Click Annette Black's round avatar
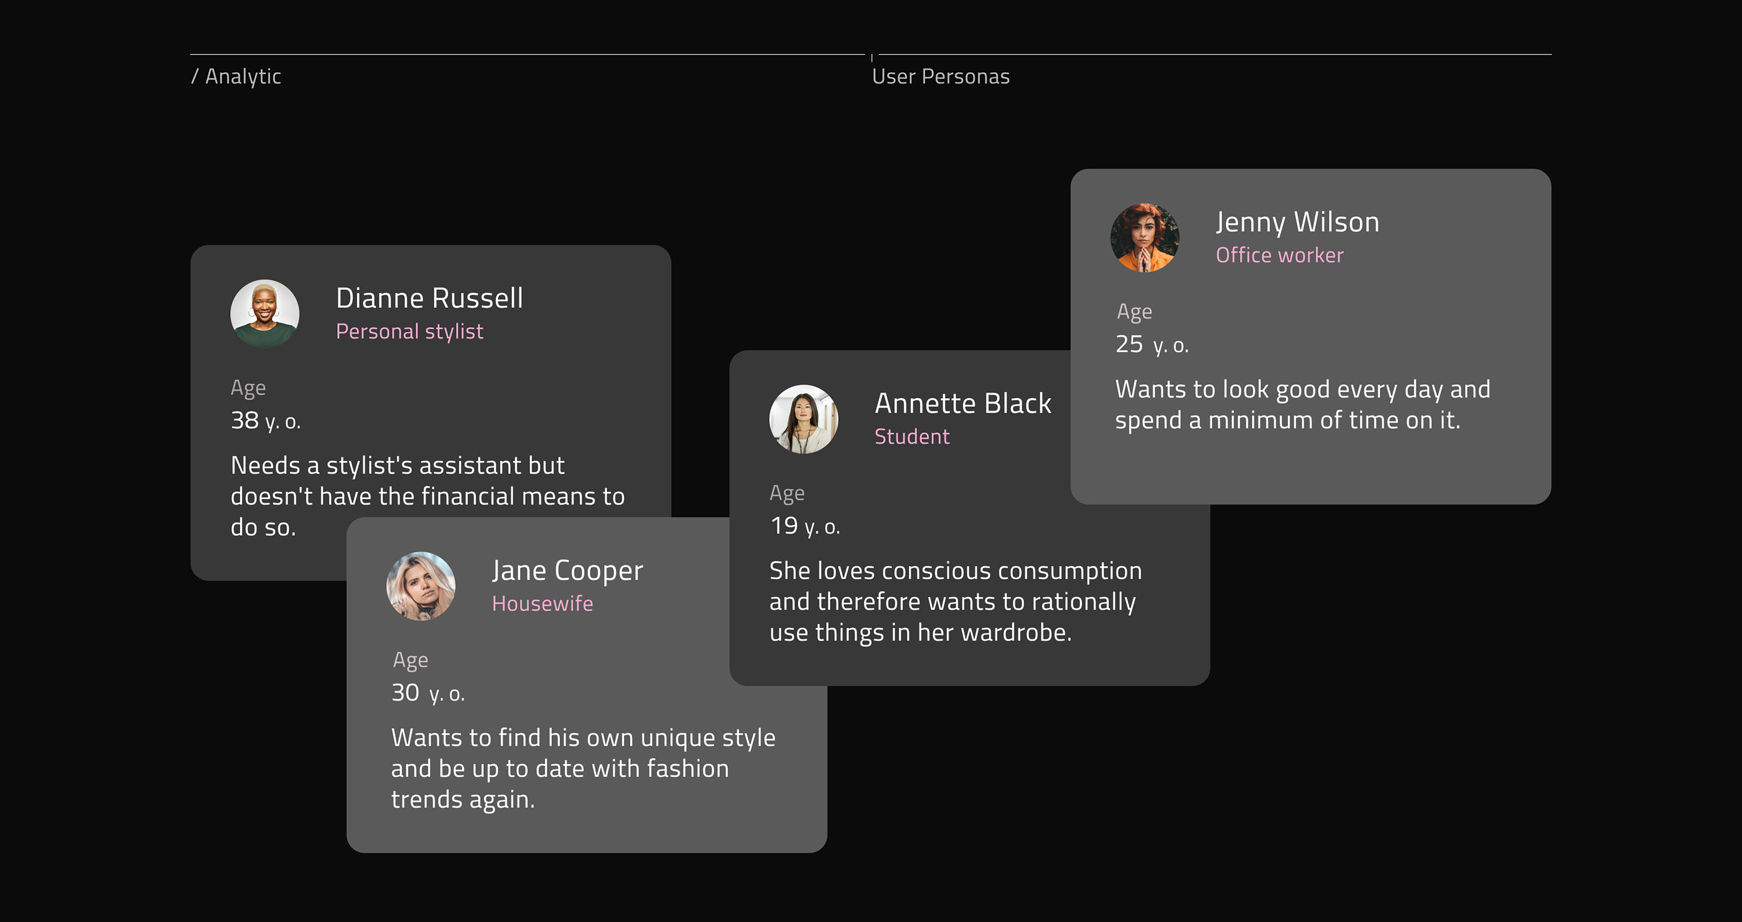The image size is (1742, 922). [x=803, y=419]
